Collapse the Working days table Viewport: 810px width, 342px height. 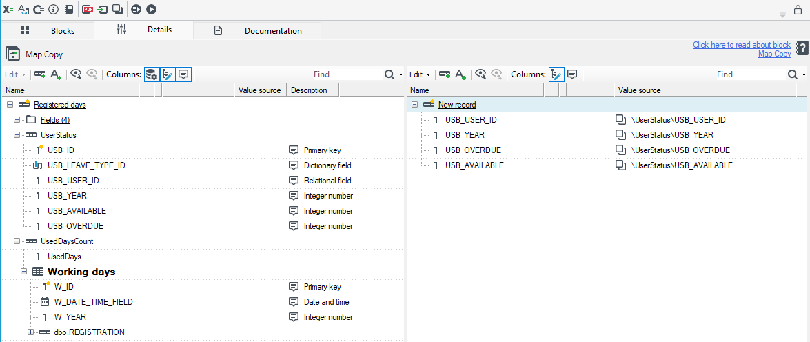[23, 272]
